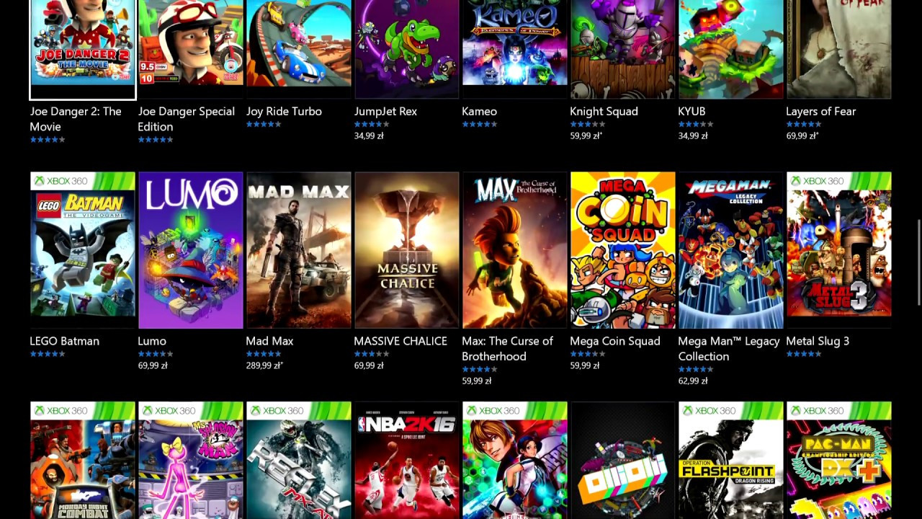Click the 34,99 zł price under JumpJet Rex
922x519 pixels.
tap(369, 136)
